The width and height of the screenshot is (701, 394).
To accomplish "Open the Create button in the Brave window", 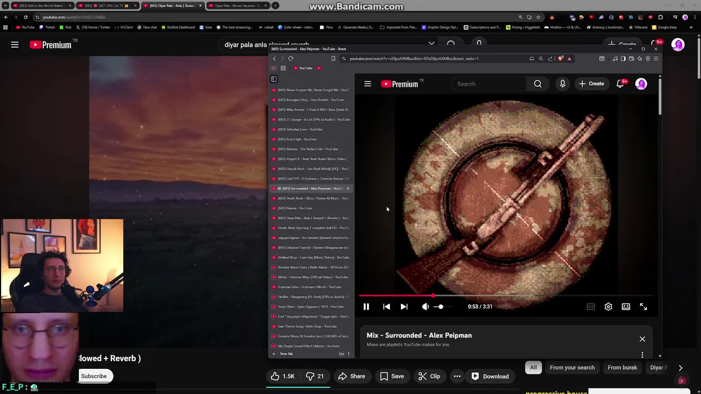I will 591,84.
